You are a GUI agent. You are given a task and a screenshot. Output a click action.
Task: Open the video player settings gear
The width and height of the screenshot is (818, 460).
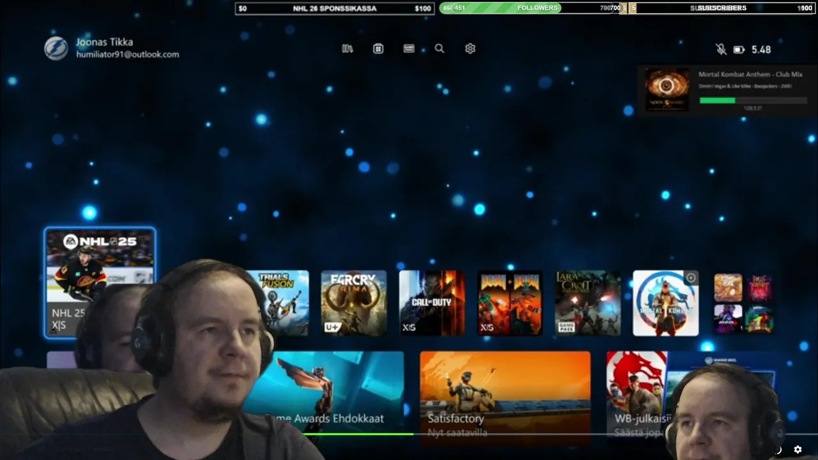point(798,450)
